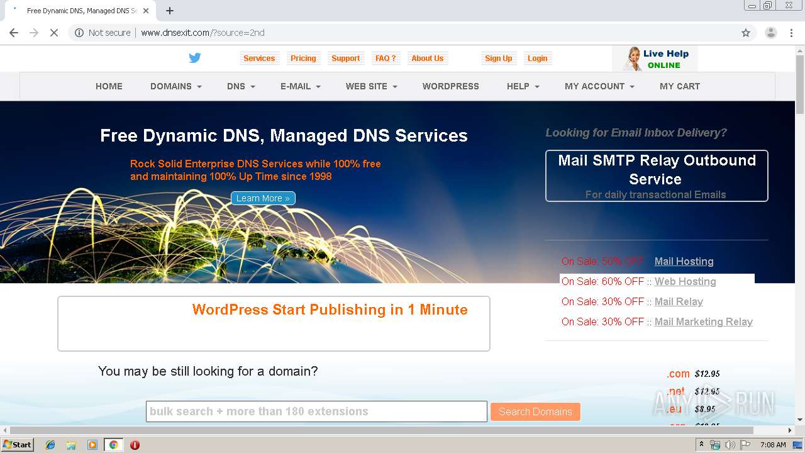Expand the DNS dropdown menu
The width and height of the screenshot is (805, 453).
(x=241, y=86)
